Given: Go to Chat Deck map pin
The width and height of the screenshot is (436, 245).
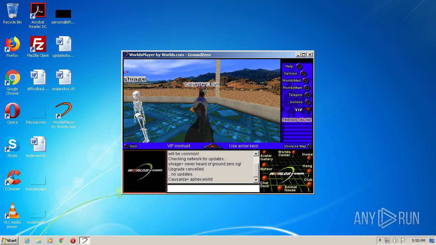Looking at the screenshot, I should [264, 178].
